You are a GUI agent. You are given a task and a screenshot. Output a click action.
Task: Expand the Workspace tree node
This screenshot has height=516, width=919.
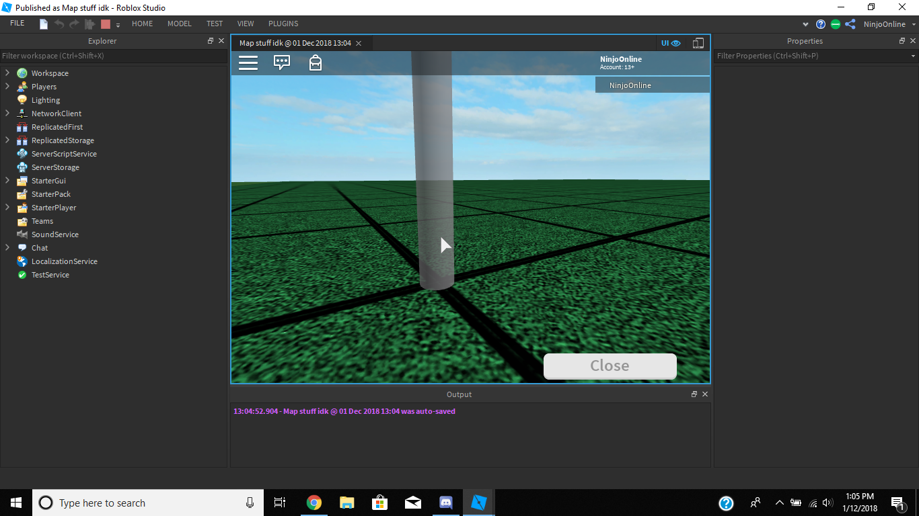pos(7,73)
